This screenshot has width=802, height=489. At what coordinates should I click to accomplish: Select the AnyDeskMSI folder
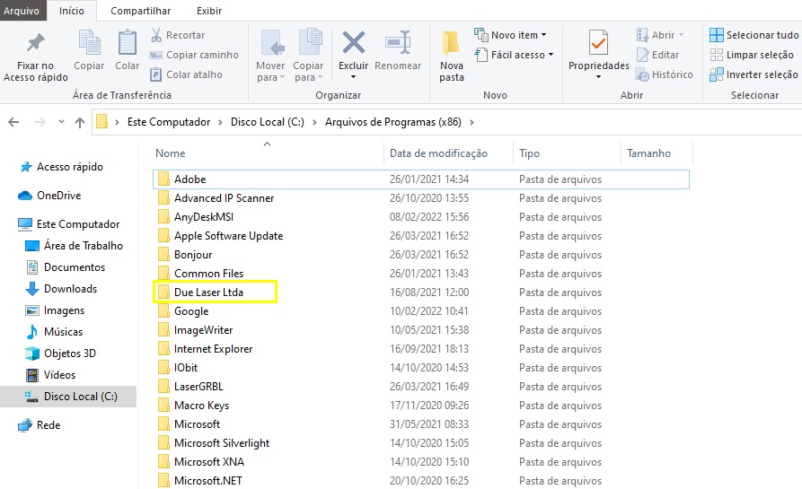(420, 217)
